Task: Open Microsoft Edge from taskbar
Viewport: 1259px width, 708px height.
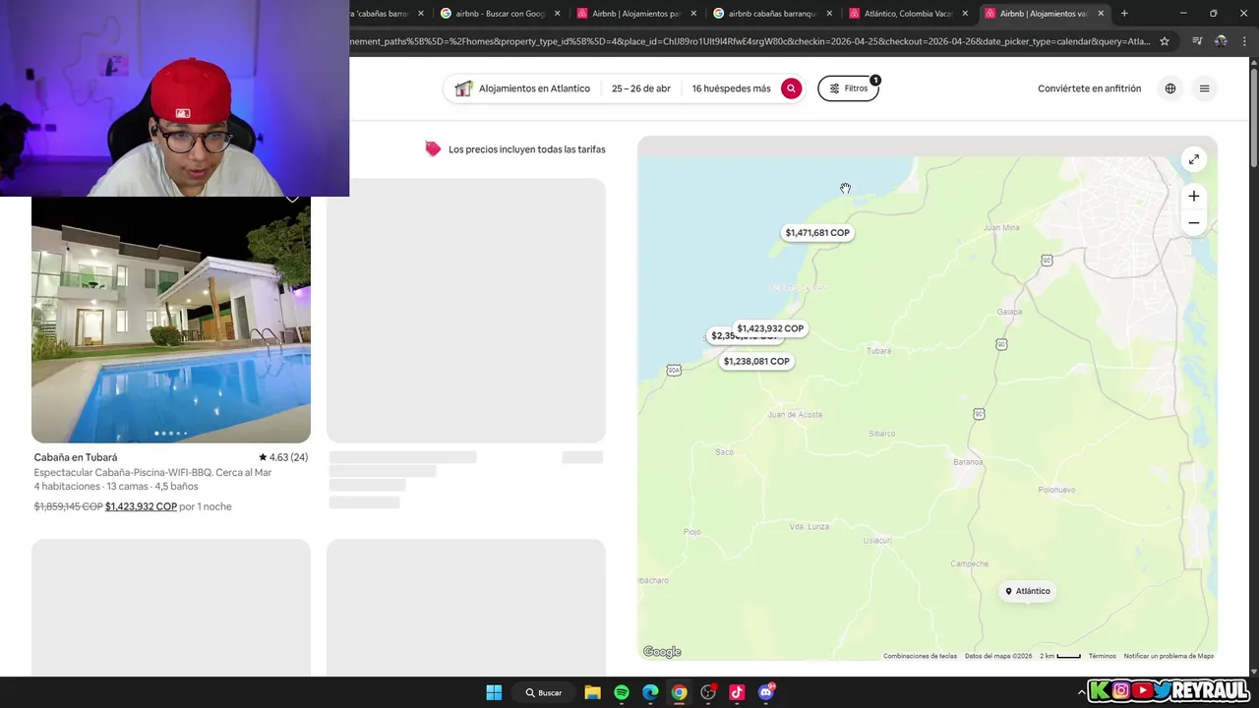Action: (650, 692)
